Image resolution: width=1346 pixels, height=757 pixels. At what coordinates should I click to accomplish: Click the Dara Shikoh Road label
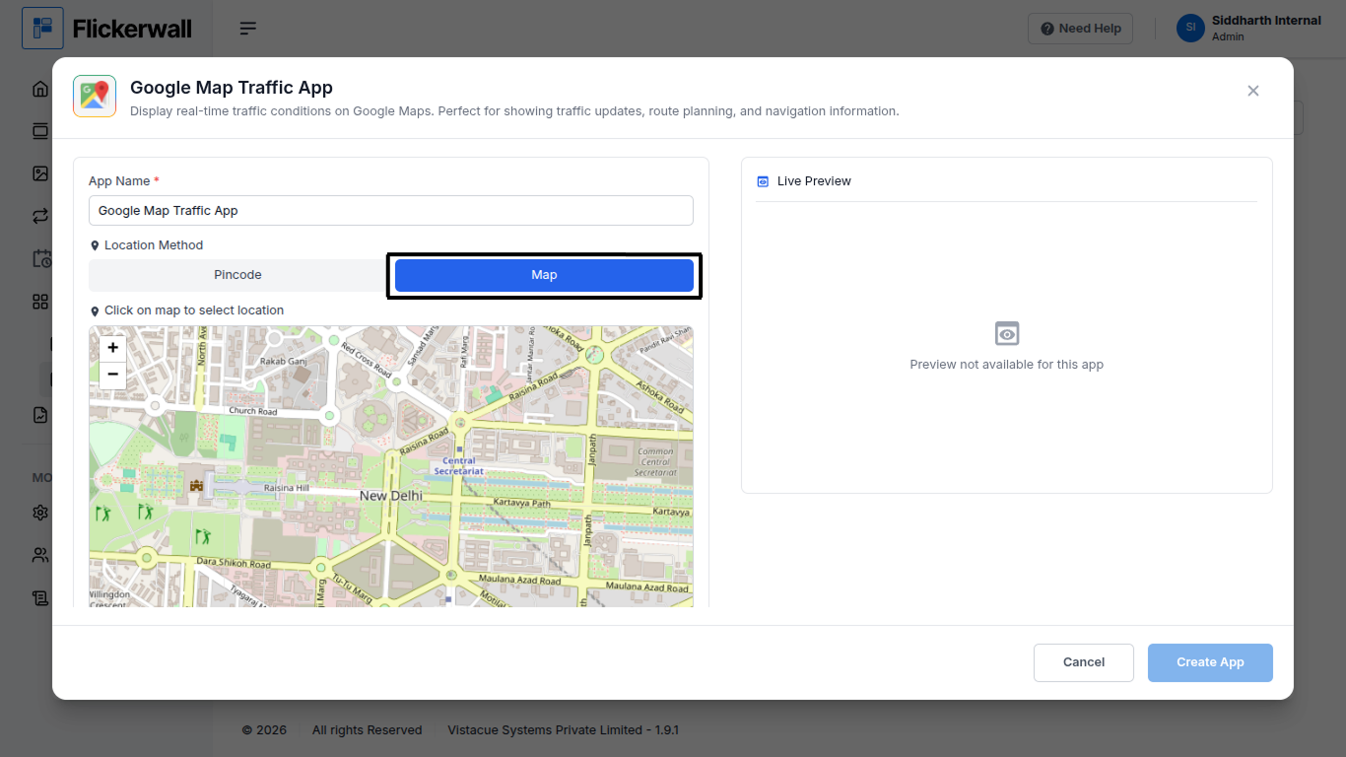[234, 564]
